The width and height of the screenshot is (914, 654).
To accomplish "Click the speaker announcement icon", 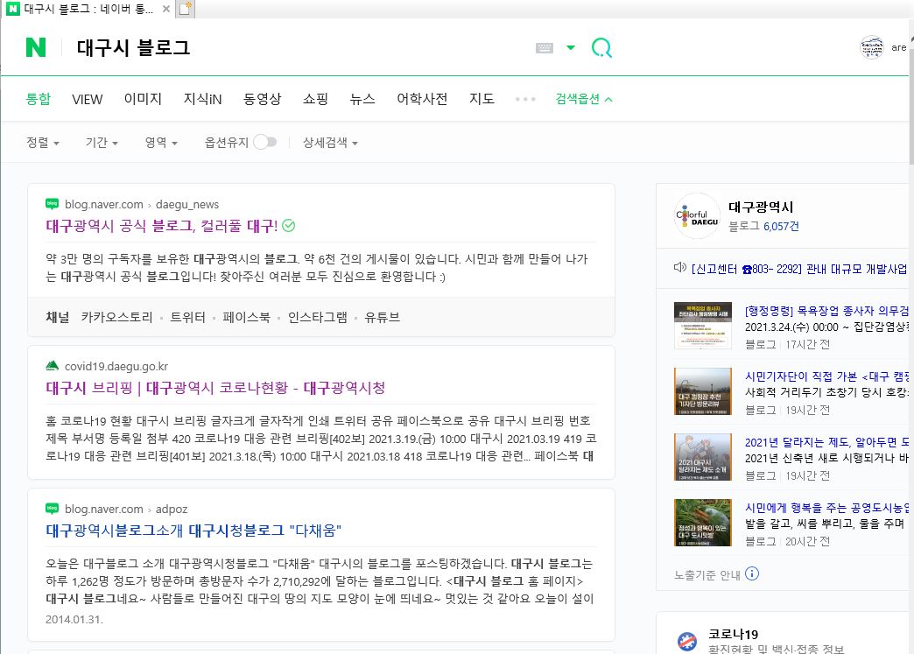I will point(679,268).
